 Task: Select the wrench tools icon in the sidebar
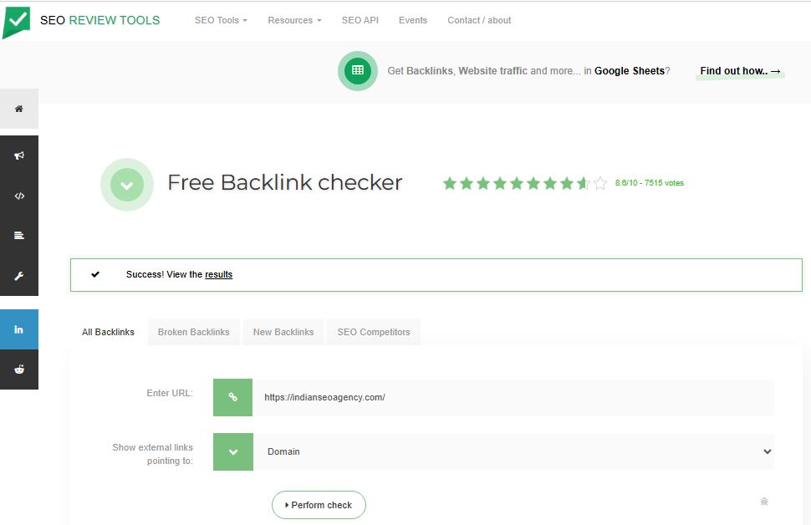18,276
